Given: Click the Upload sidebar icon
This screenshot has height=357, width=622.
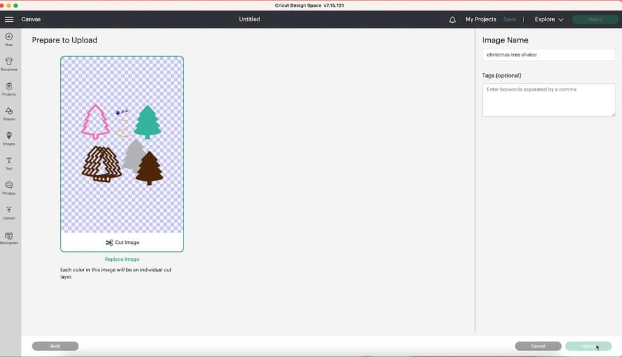Looking at the screenshot, I should [9, 213].
